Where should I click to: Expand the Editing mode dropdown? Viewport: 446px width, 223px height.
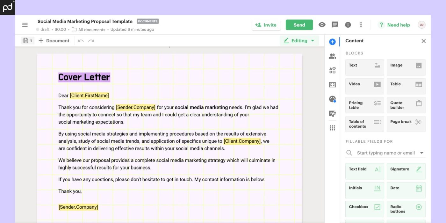tap(299, 40)
